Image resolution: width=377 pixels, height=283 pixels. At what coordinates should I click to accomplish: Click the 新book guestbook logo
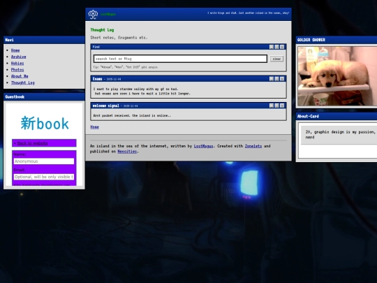click(x=45, y=123)
